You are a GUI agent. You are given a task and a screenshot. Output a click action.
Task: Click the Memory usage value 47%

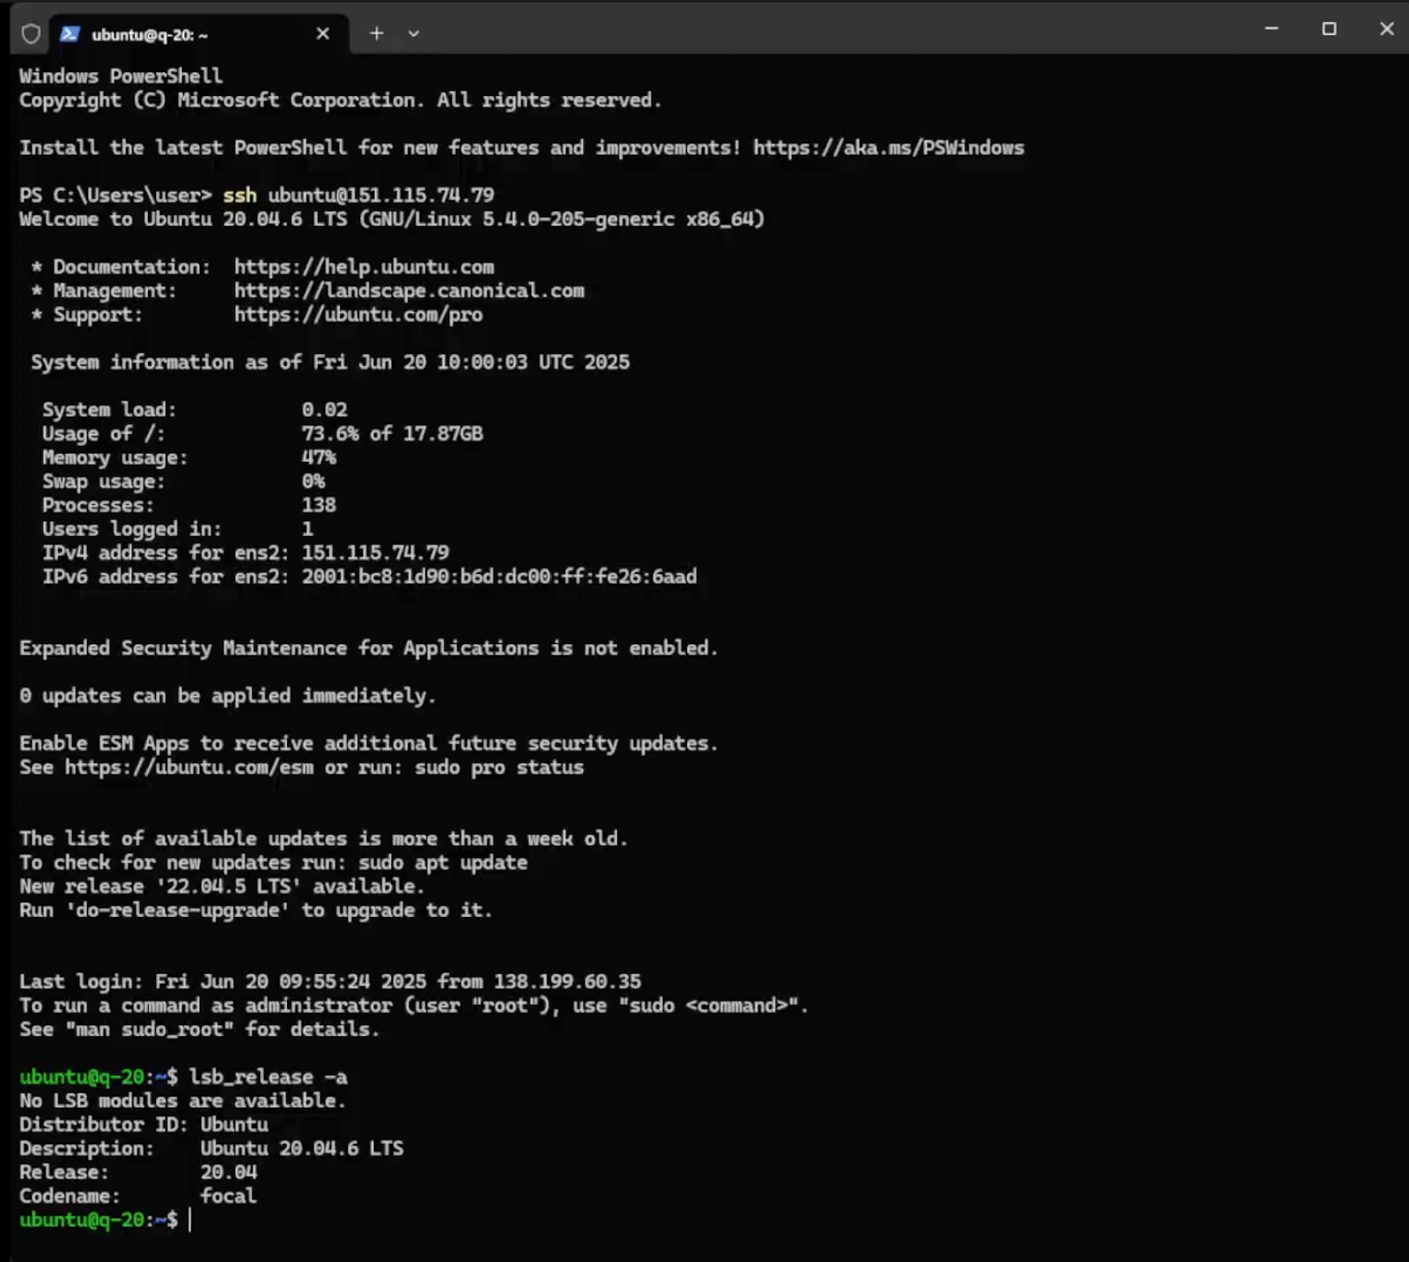(x=319, y=457)
